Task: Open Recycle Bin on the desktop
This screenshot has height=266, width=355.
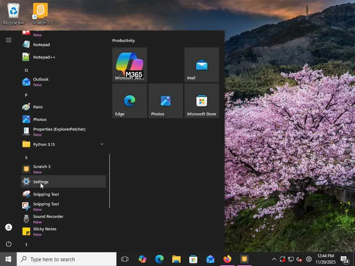Action: [x=14, y=14]
